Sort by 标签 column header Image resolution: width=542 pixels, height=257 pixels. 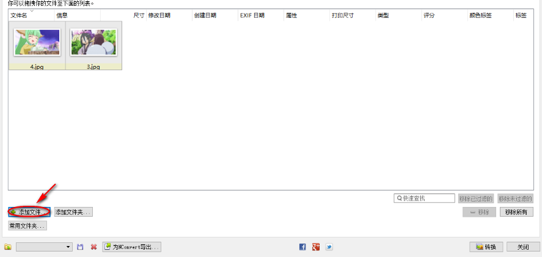coord(523,15)
